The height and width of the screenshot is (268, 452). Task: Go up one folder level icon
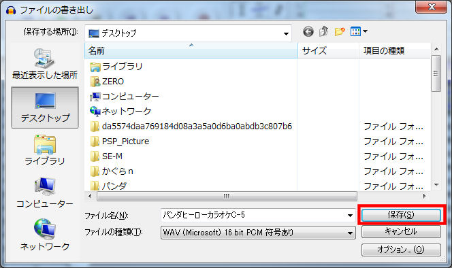(324, 31)
